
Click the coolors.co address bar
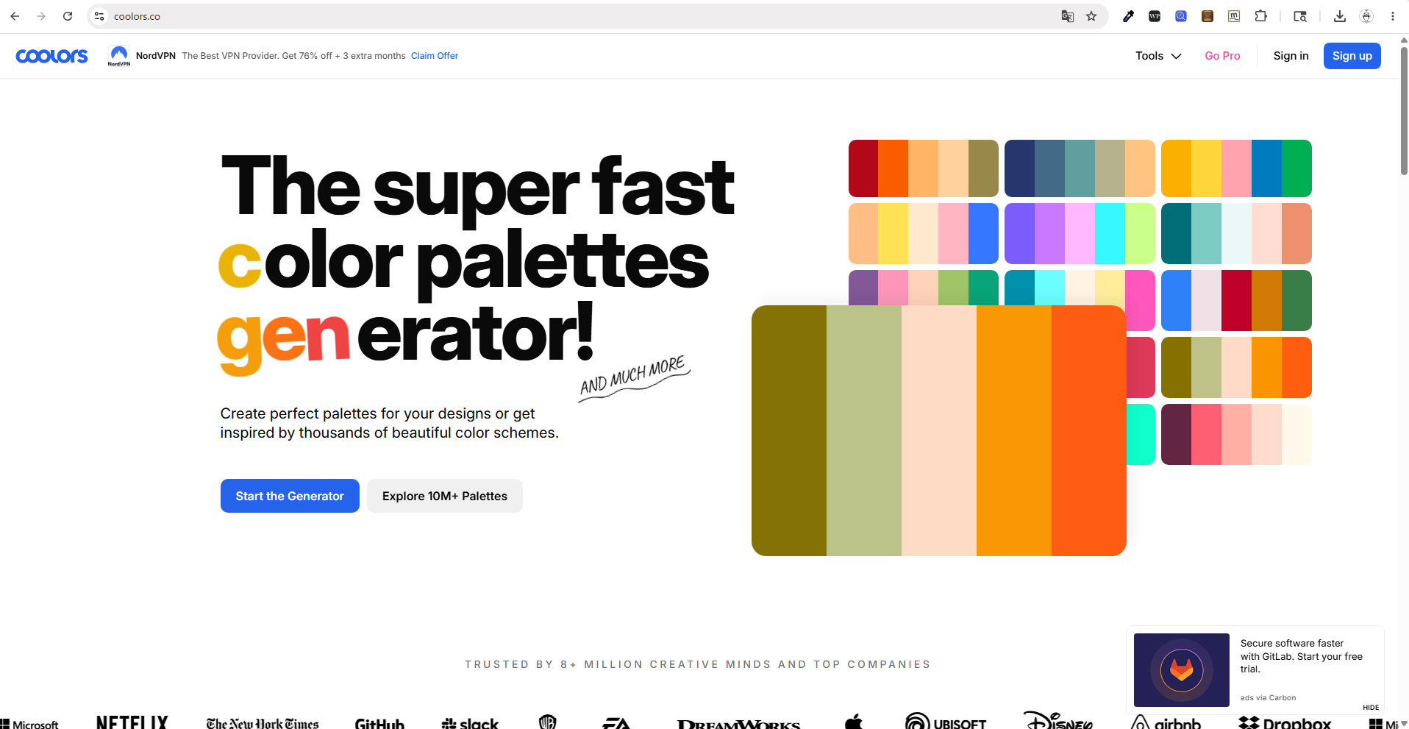[574, 16]
